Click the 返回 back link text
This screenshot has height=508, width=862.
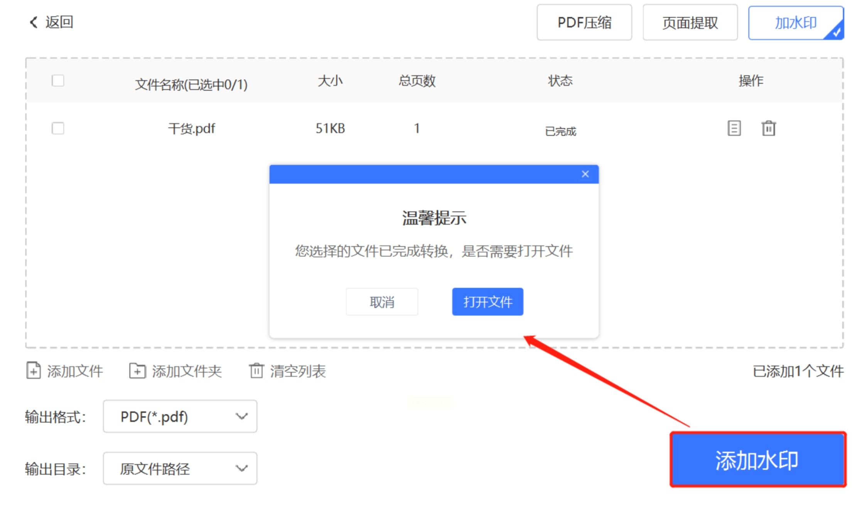coord(59,22)
